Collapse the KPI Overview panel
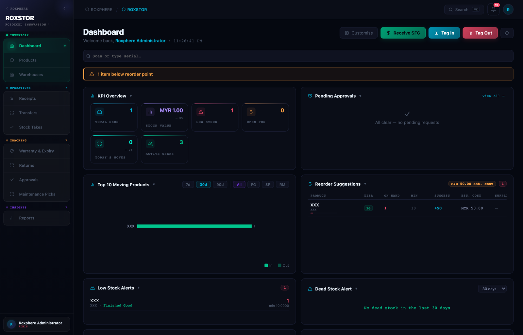Viewport: 523px width, 335px height. click(x=131, y=96)
